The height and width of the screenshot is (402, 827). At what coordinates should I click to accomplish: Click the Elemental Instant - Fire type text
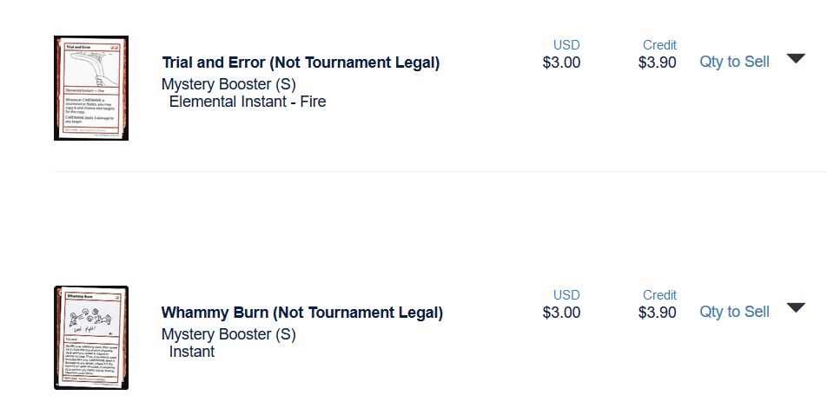pos(248,102)
